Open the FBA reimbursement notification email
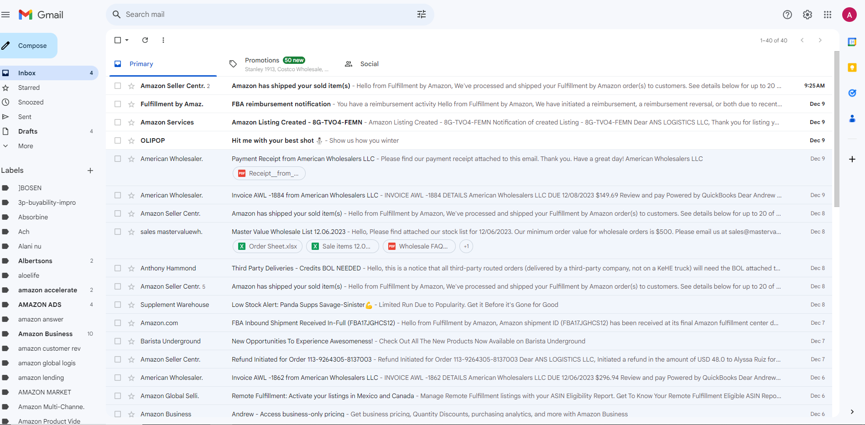The image size is (865, 425). pyautogui.click(x=469, y=104)
